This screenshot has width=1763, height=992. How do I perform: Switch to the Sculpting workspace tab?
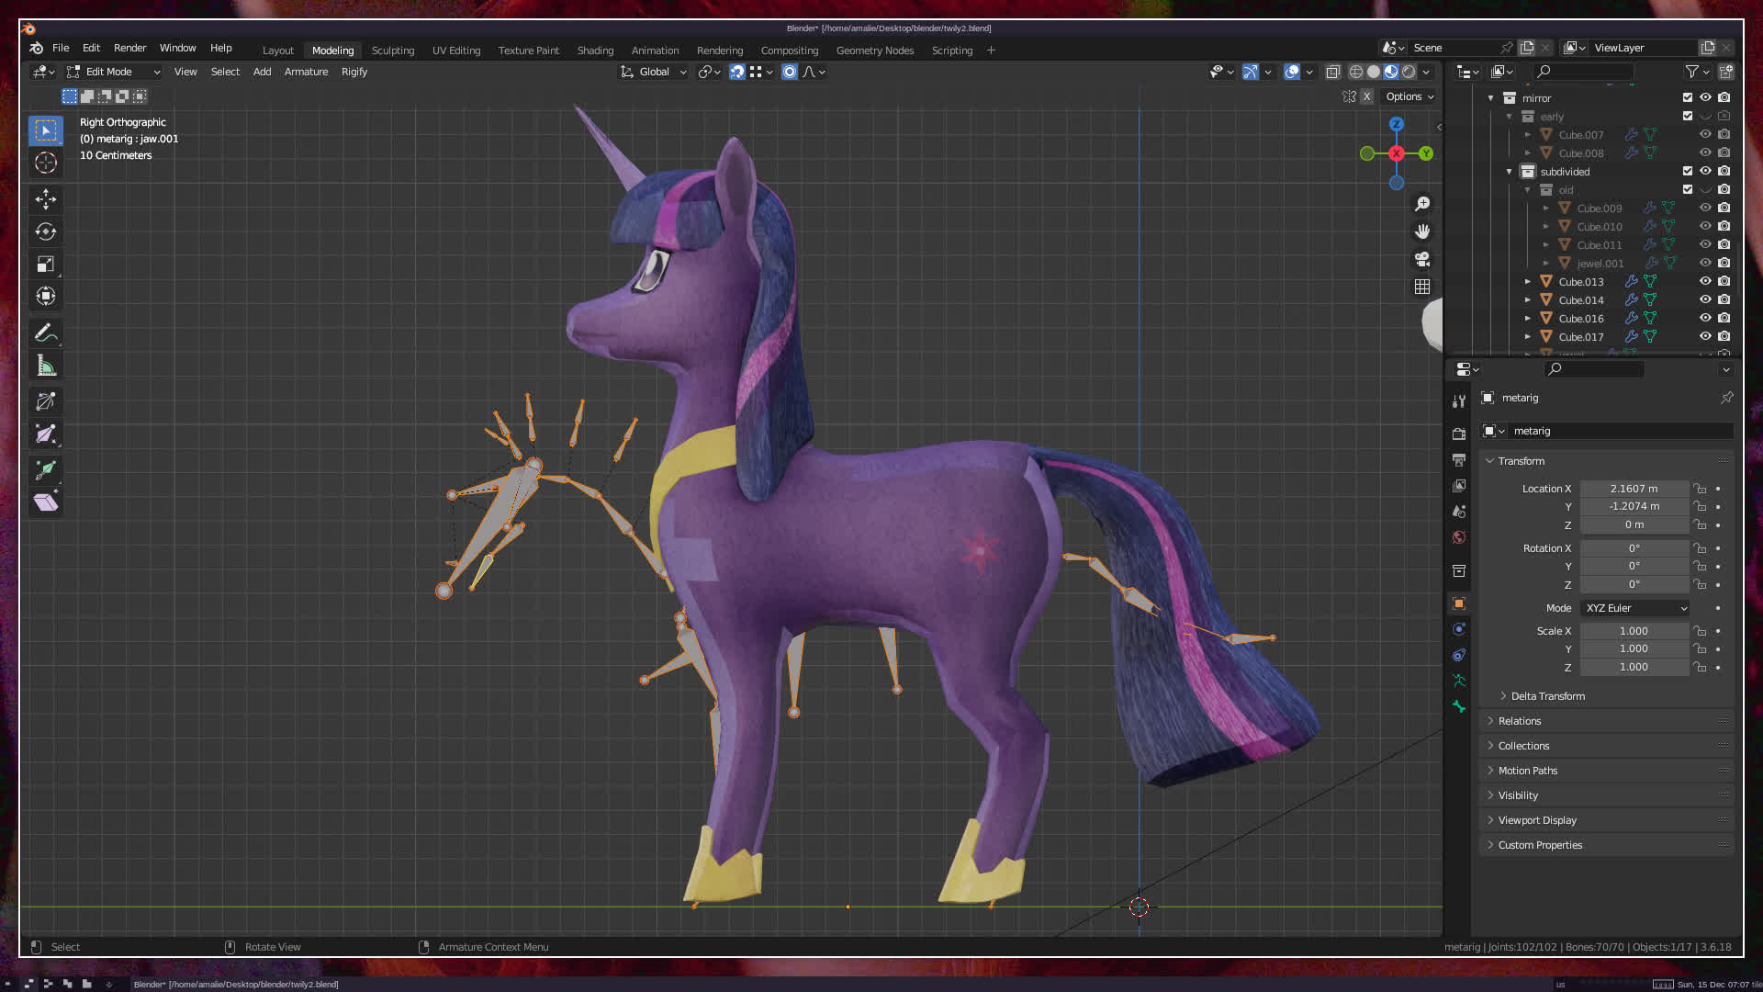click(392, 51)
